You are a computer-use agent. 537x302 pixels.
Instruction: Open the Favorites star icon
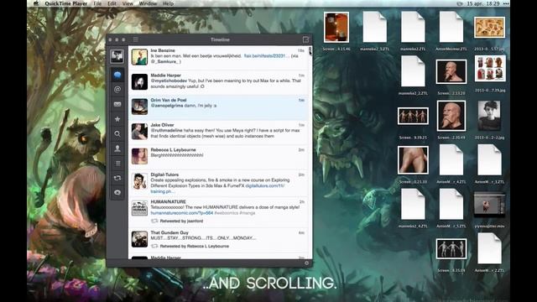pyautogui.click(x=117, y=119)
